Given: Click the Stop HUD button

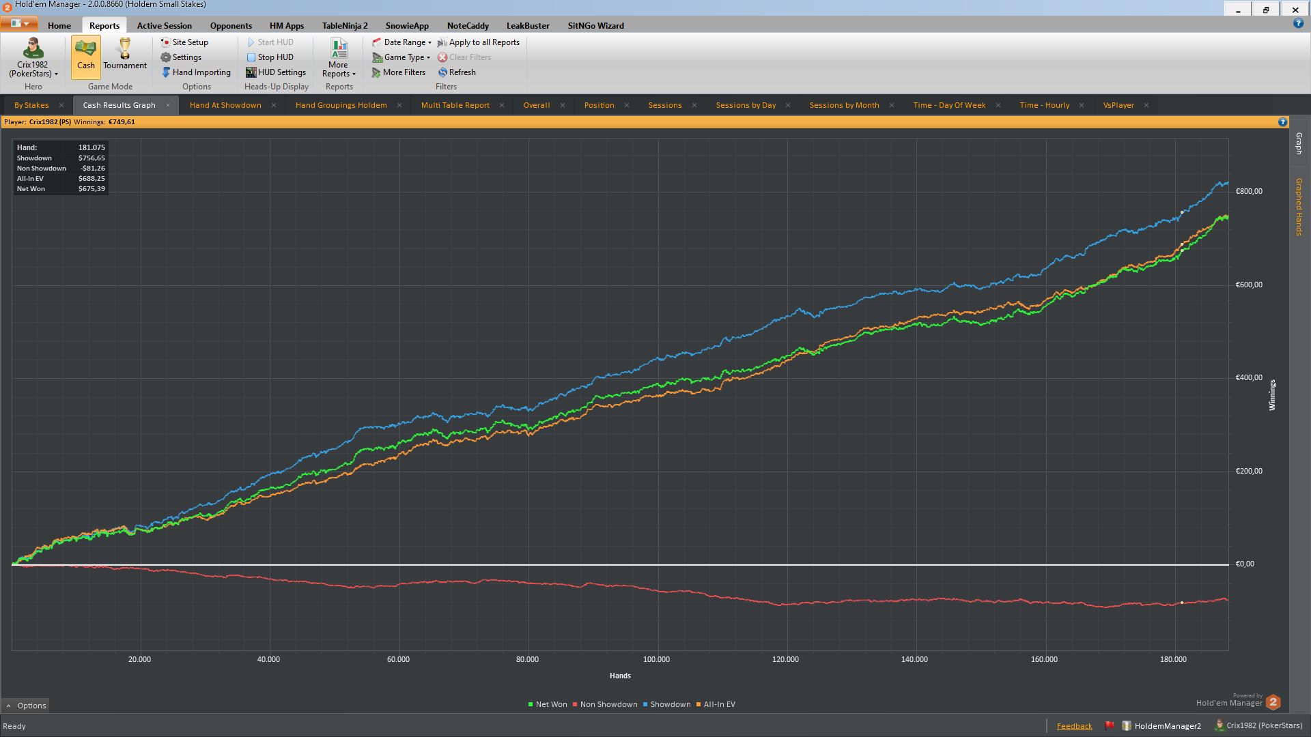Looking at the screenshot, I should [x=270, y=57].
